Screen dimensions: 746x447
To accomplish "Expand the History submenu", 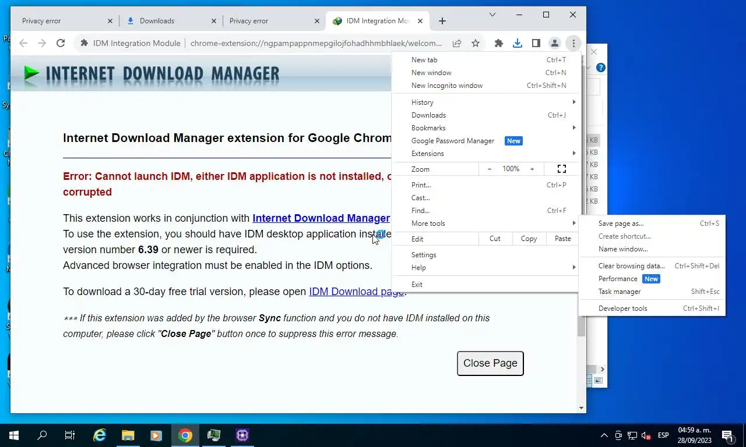I will click(487, 102).
